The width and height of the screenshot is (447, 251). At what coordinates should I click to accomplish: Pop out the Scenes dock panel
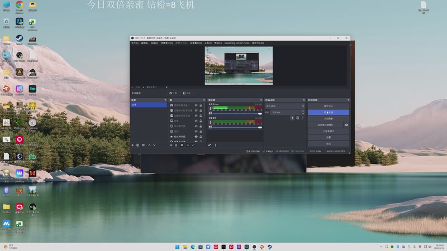[165, 100]
